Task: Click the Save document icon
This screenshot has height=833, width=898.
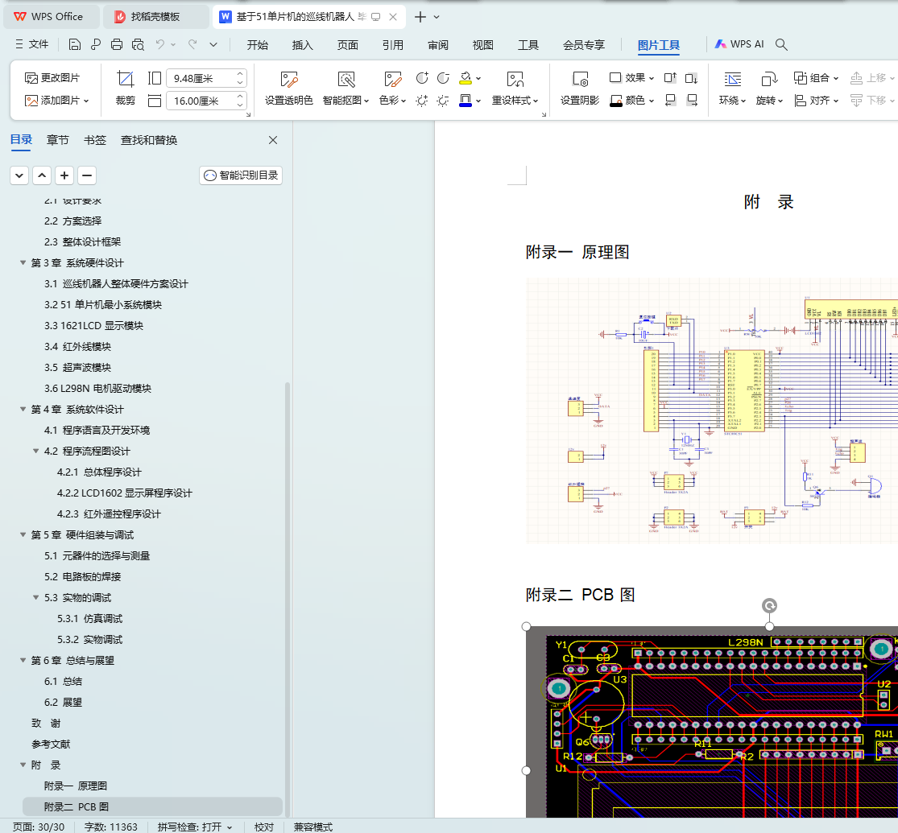Action: 74,44
